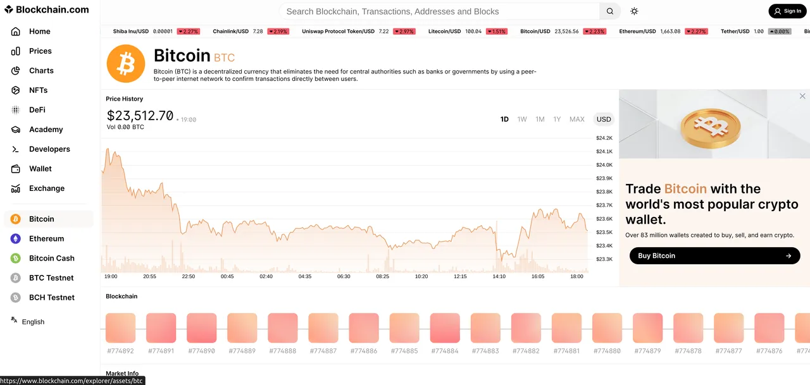
Task: Click the large orange Bitcoin logo
Action: (126, 63)
